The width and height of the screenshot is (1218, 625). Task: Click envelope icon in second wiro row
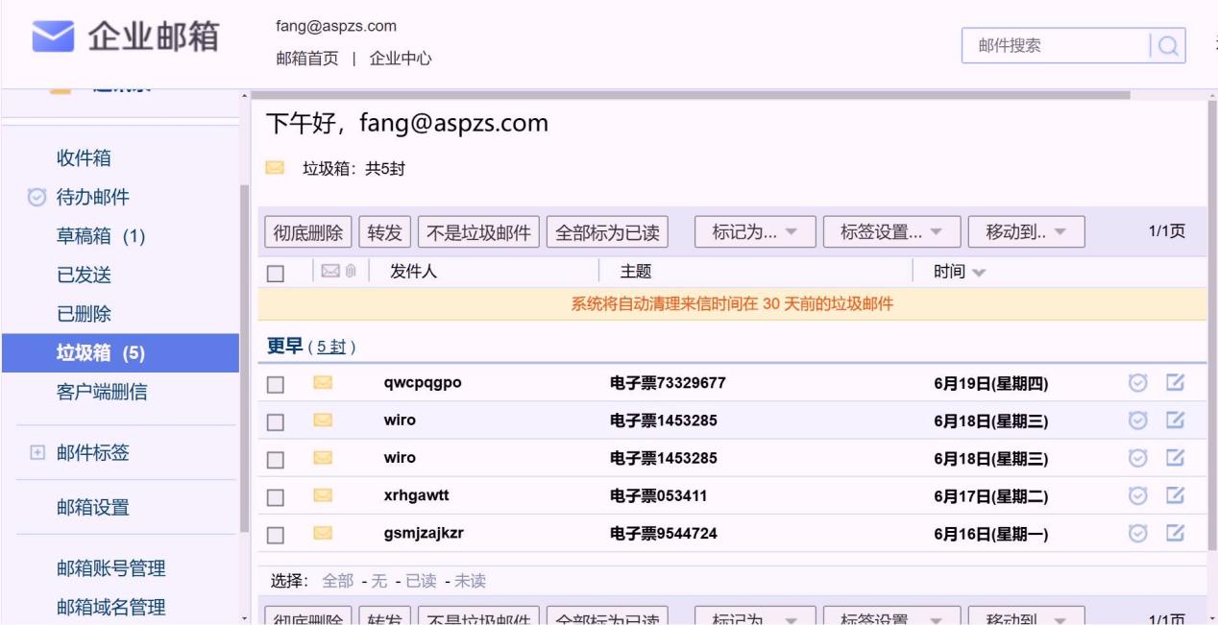coord(323,458)
